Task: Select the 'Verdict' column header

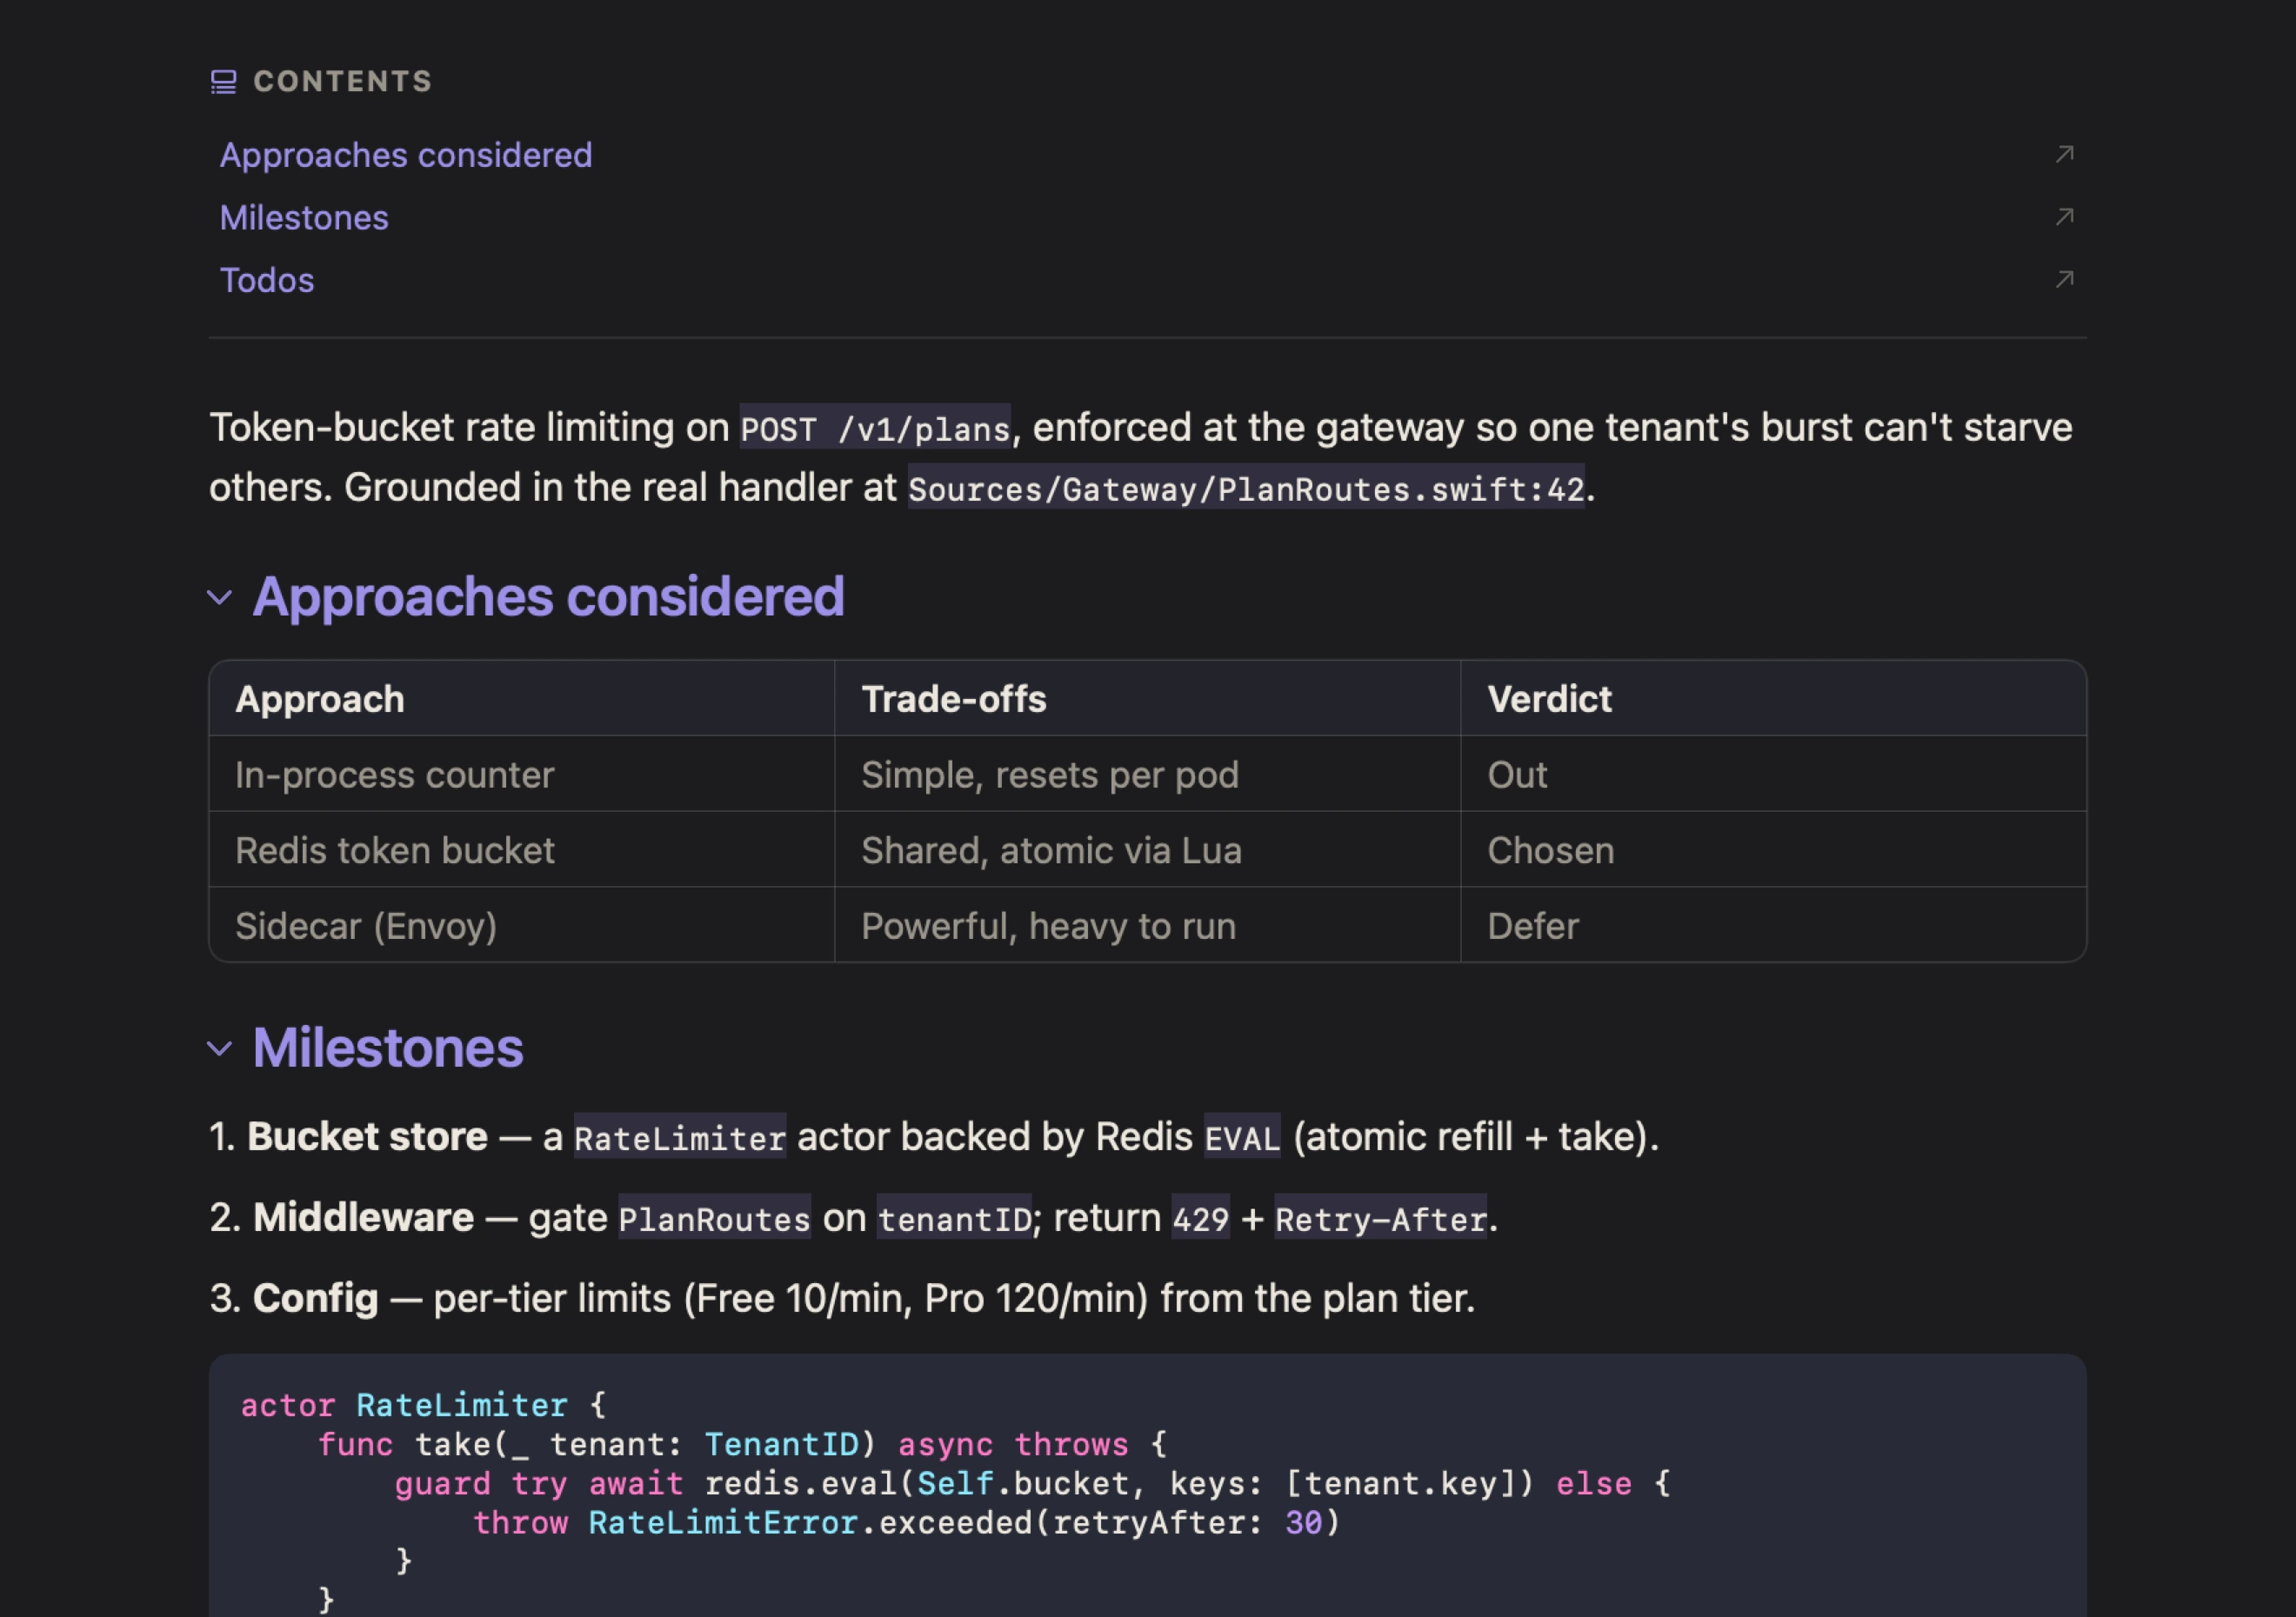Action: (x=1773, y=699)
